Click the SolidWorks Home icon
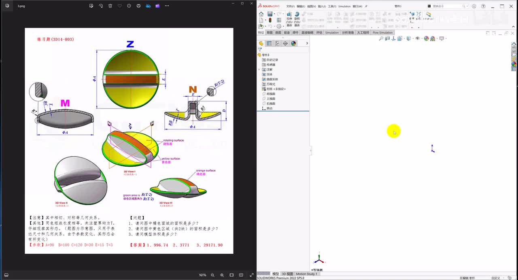Screen dimensions: 518x280 point(261,14)
